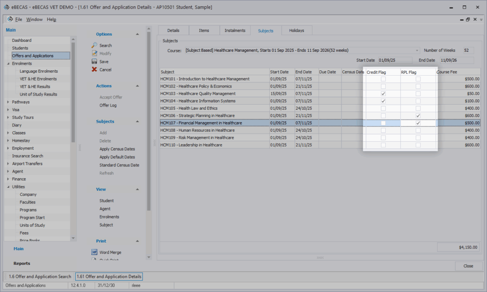Screen dimensions: 487x292
Task: Open Dashboard in the navigation tree
Action: (22, 40)
